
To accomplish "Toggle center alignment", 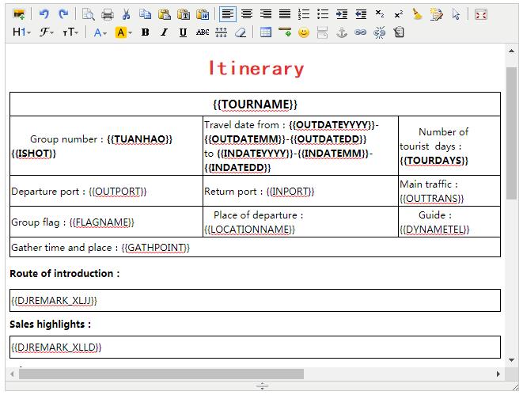I will pyautogui.click(x=247, y=14).
